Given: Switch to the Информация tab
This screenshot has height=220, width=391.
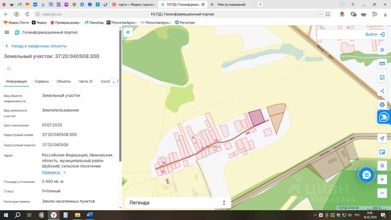Looking at the screenshot, I should 16,81.
